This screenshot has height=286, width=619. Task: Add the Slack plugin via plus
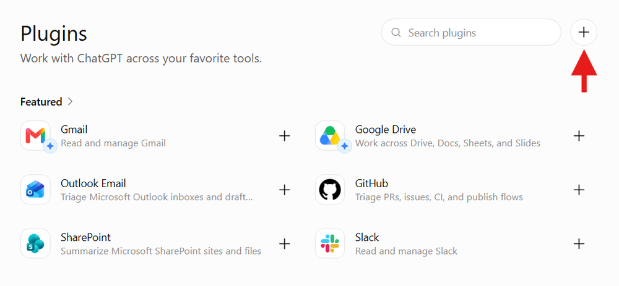[579, 244]
